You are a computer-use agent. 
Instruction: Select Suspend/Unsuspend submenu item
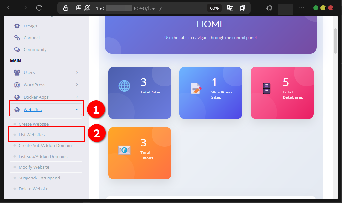click(46, 178)
